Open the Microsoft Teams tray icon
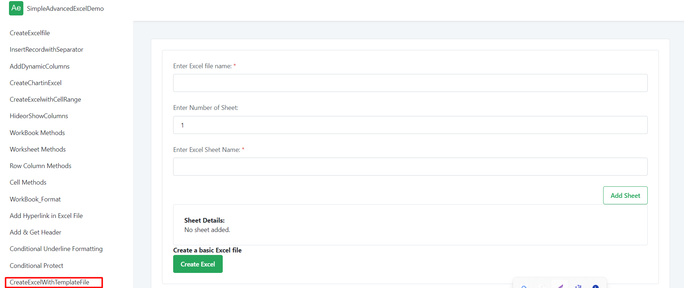This screenshot has height=288, width=684. click(x=578, y=286)
